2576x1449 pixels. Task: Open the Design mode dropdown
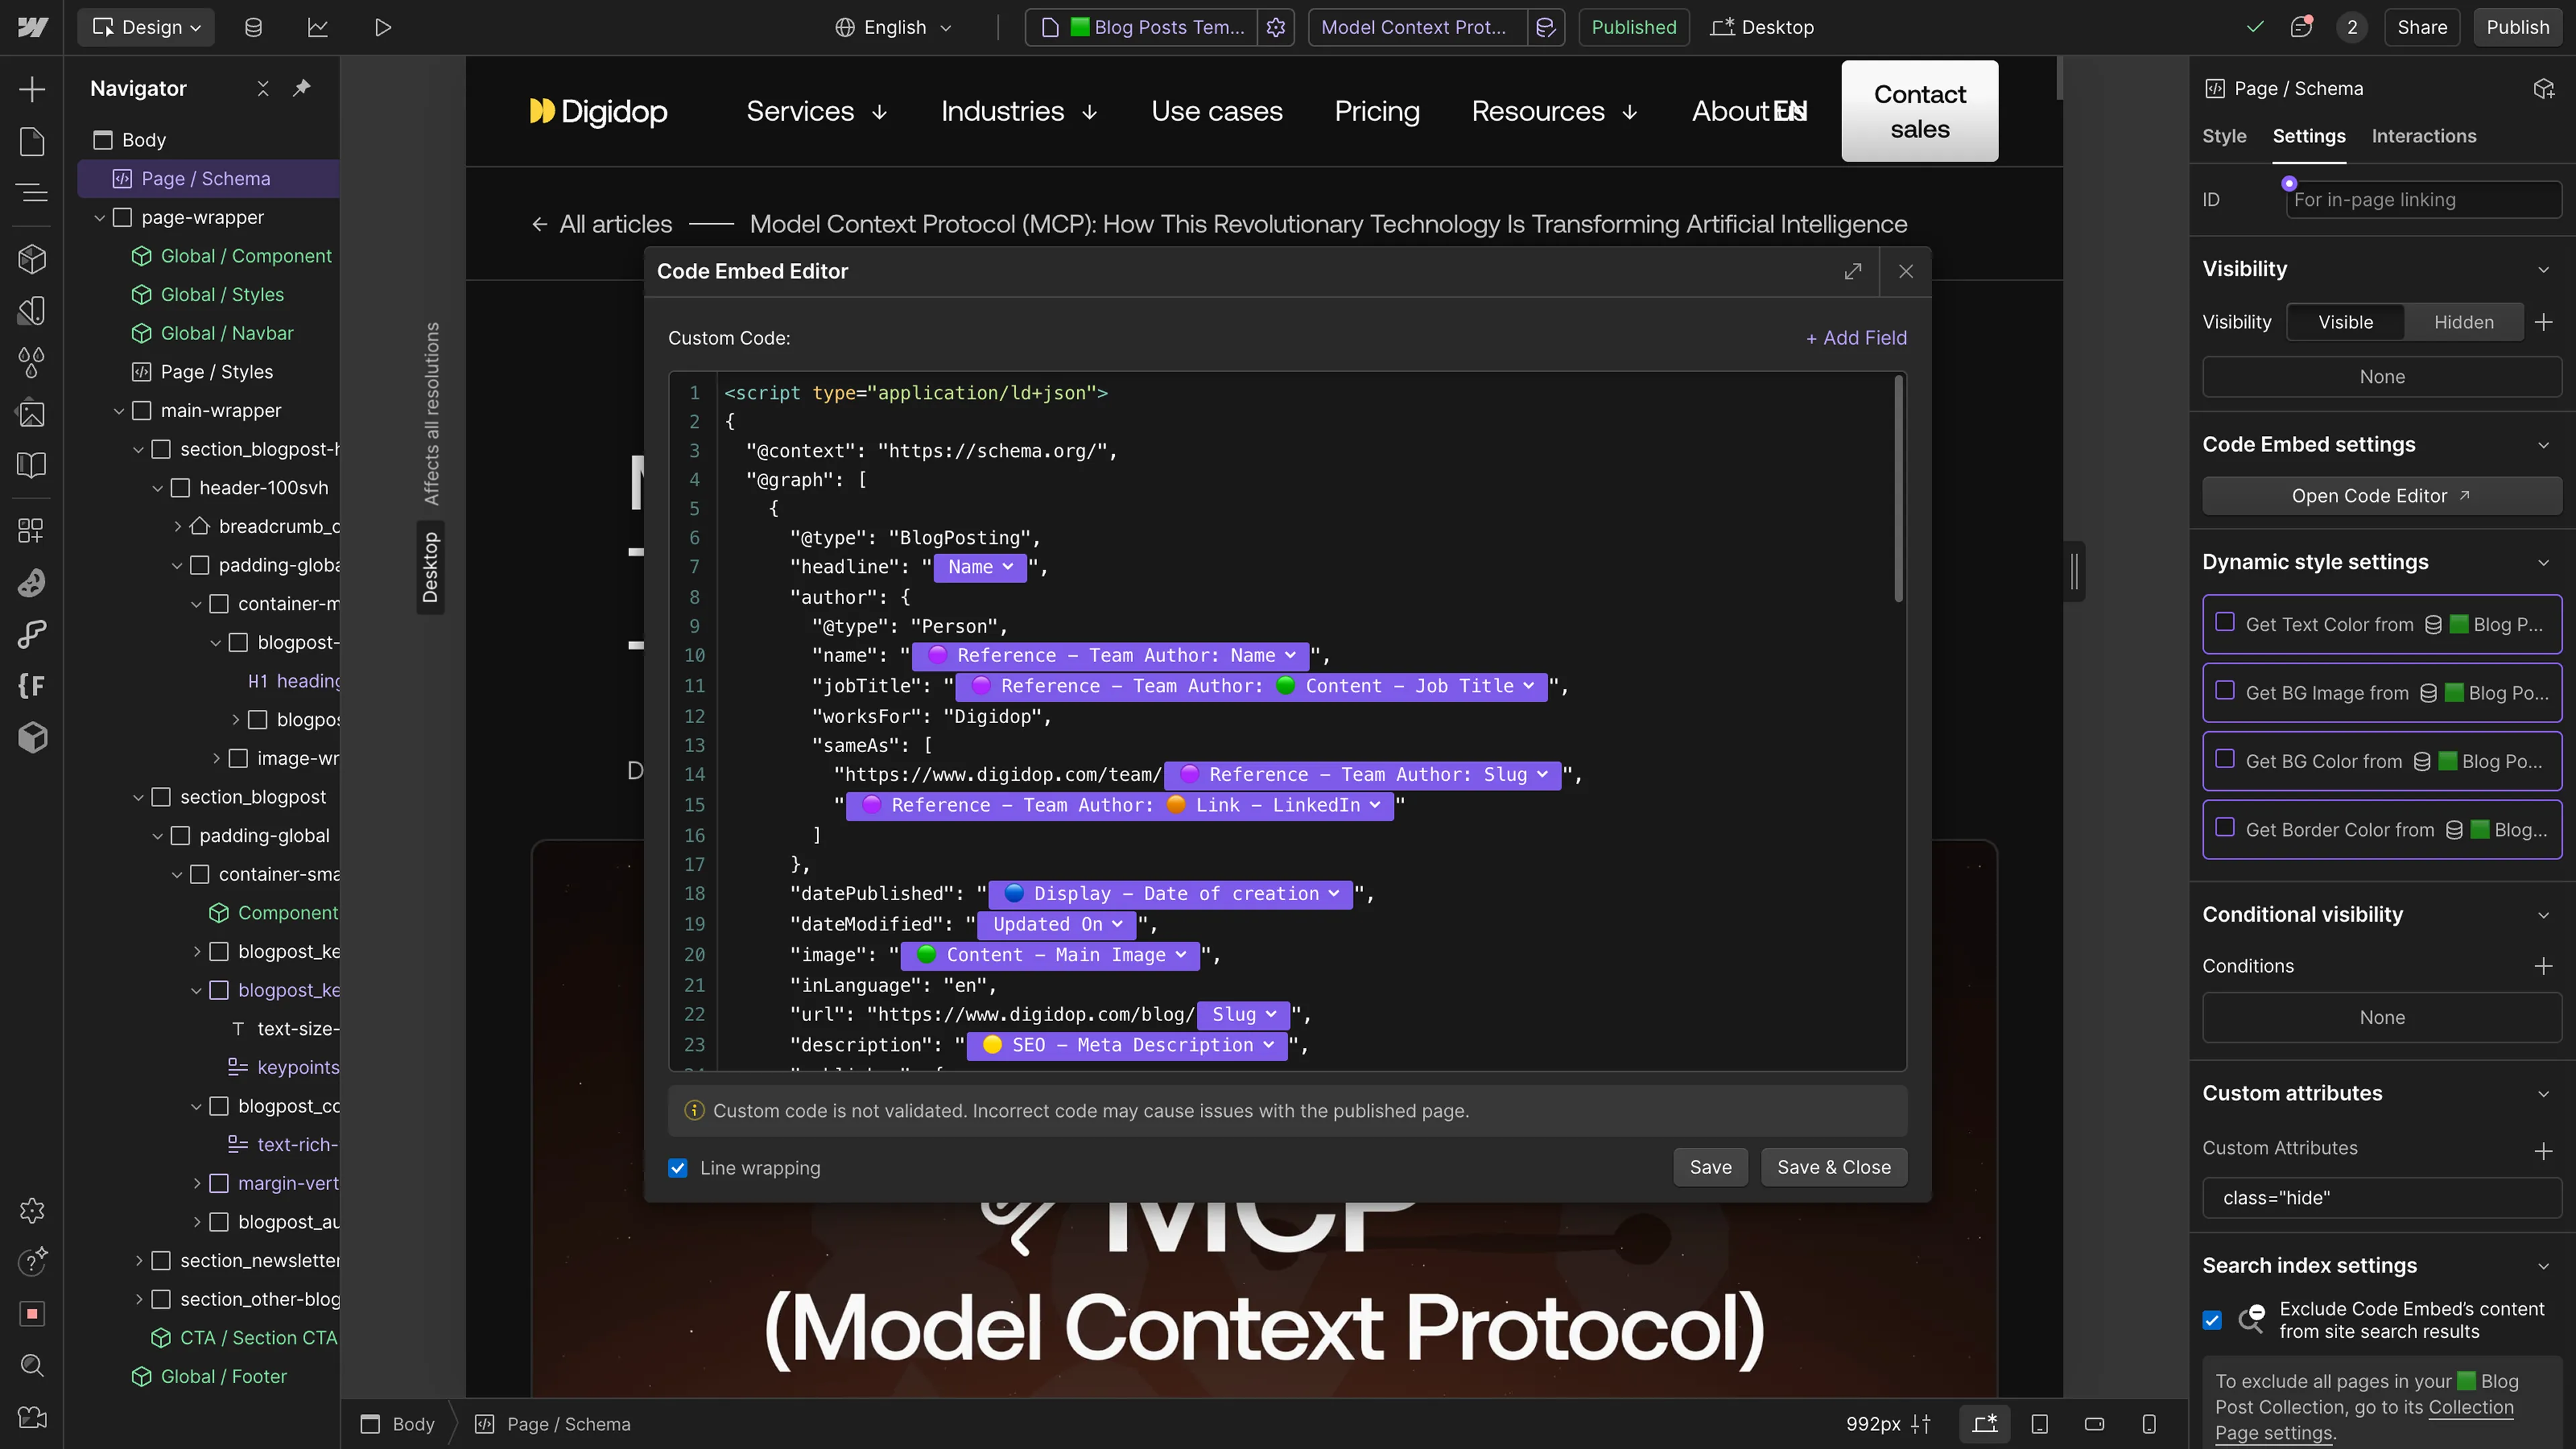(x=146, y=27)
